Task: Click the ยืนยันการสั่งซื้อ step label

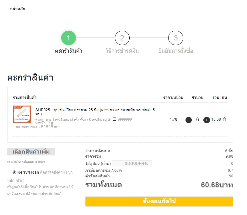Action: (x=176, y=51)
